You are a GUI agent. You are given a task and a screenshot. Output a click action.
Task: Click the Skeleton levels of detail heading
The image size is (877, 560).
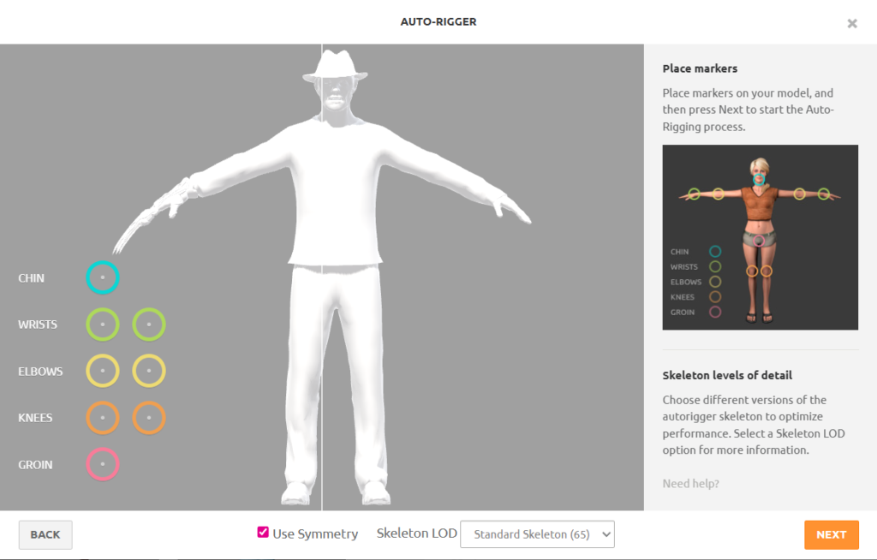tap(727, 375)
